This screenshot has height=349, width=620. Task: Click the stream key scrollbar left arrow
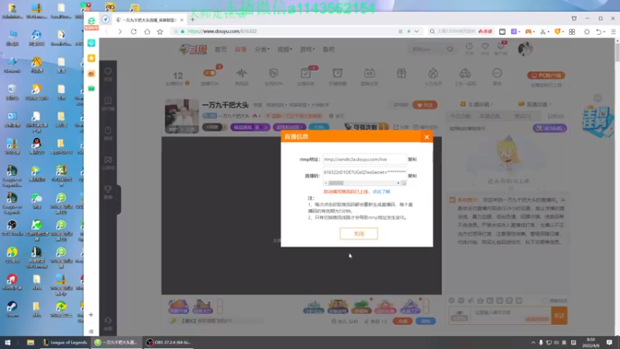coord(326,183)
